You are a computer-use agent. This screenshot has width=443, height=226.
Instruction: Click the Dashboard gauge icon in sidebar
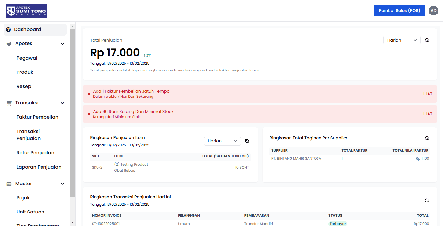pos(9,29)
